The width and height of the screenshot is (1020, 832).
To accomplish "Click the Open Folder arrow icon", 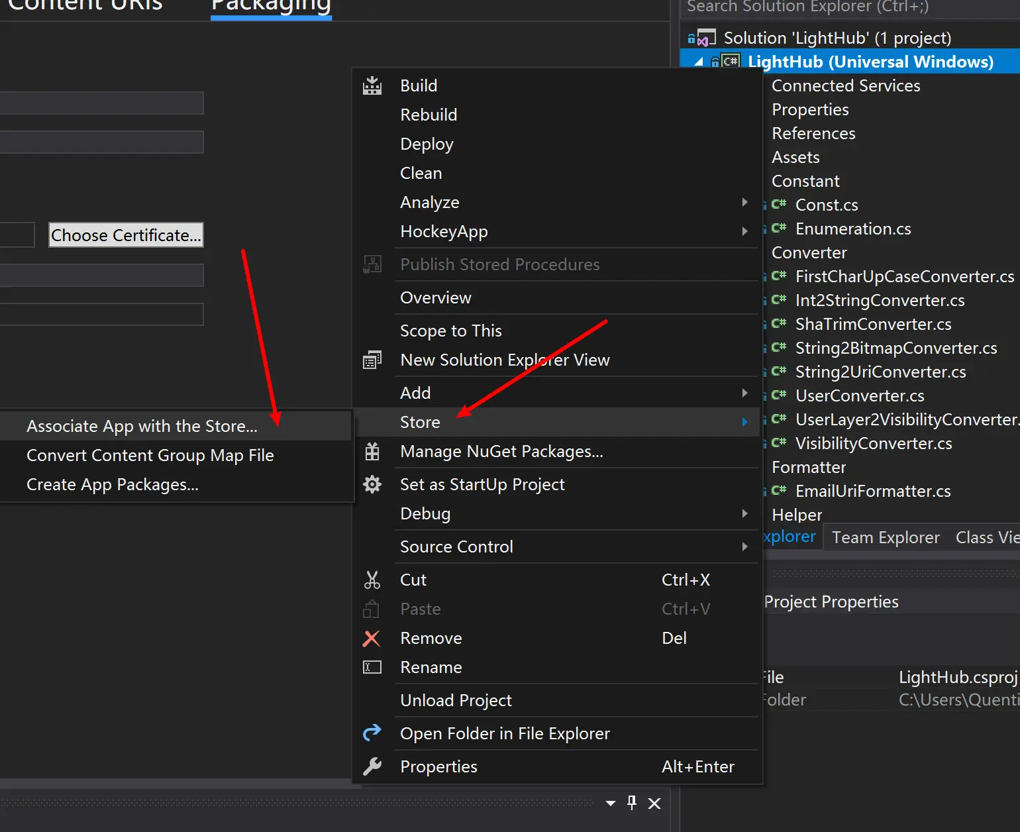I will 372,732.
